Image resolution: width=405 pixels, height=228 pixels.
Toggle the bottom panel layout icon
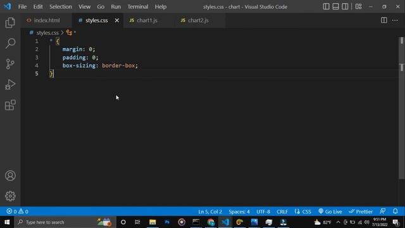[335, 6]
